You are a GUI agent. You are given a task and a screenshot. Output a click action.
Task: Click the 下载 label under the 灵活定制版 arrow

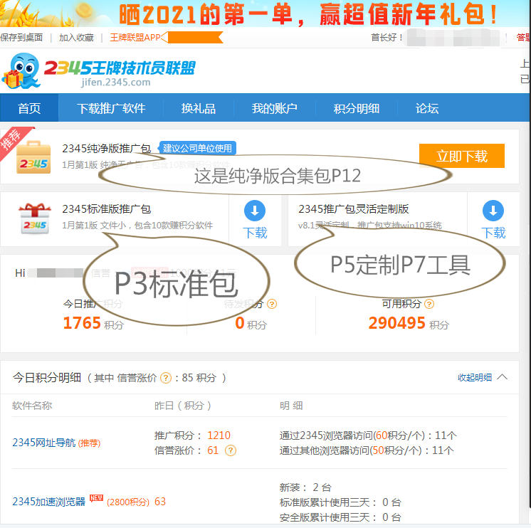[x=493, y=233]
